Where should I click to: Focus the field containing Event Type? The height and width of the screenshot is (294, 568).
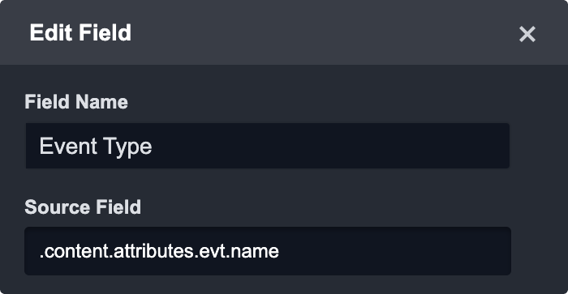tap(268, 146)
